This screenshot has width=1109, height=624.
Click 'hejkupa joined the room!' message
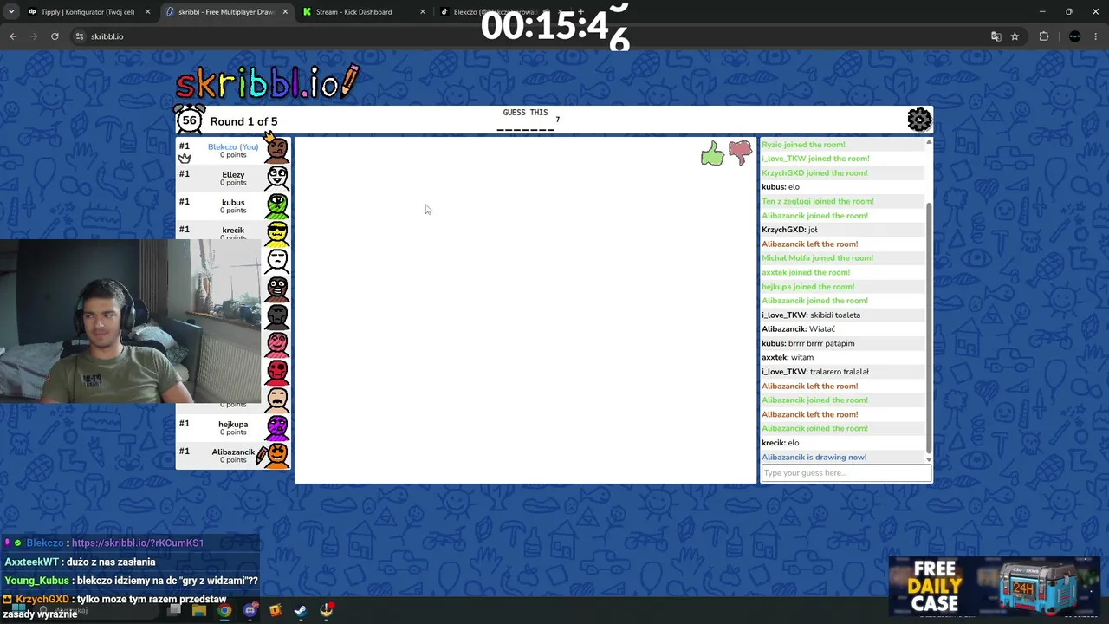[807, 287]
